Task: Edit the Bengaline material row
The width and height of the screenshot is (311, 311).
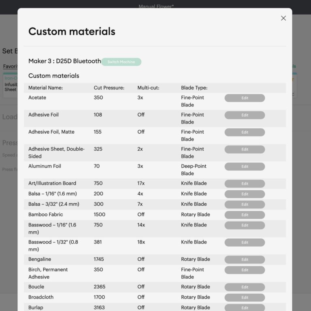Action: 245,260
